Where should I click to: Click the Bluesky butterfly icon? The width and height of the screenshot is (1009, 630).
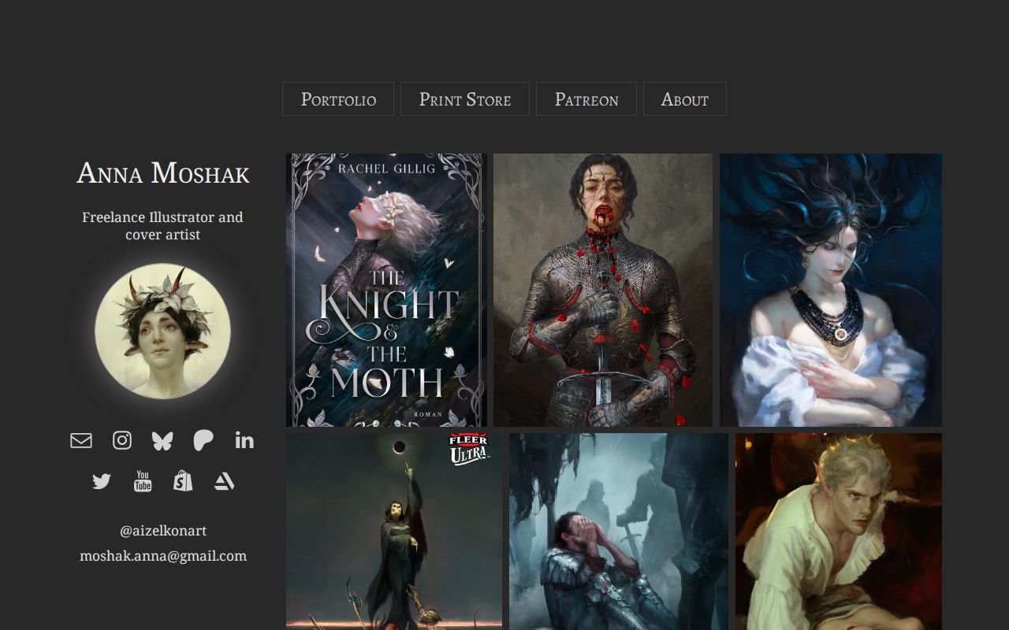[162, 440]
